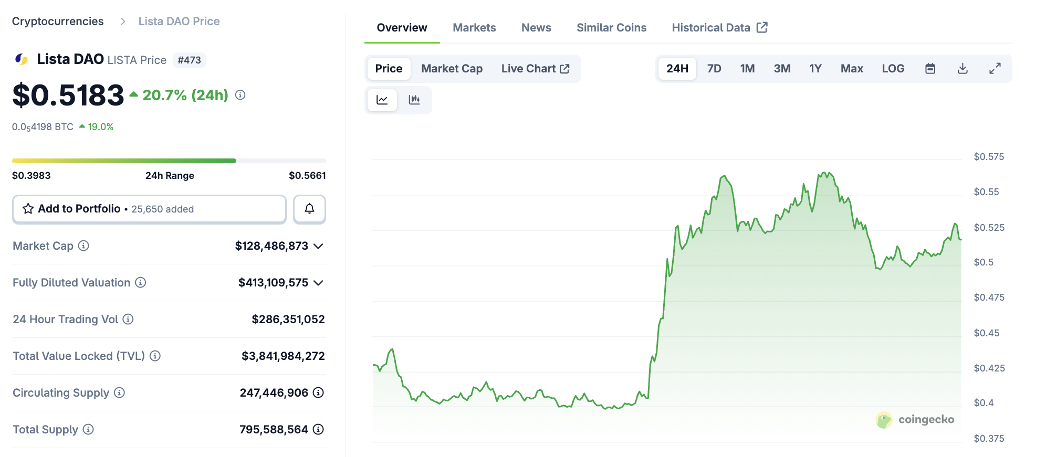Click the 24h Range progress bar
The width and height of the screenshot is (1046, 457).
click(x=169, y=161)
